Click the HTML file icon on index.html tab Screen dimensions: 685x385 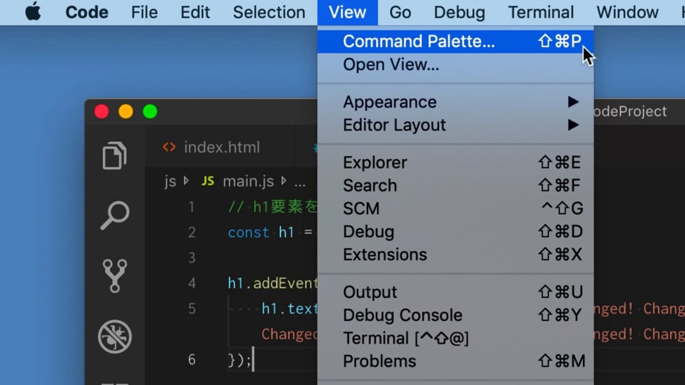pos(169,147)
